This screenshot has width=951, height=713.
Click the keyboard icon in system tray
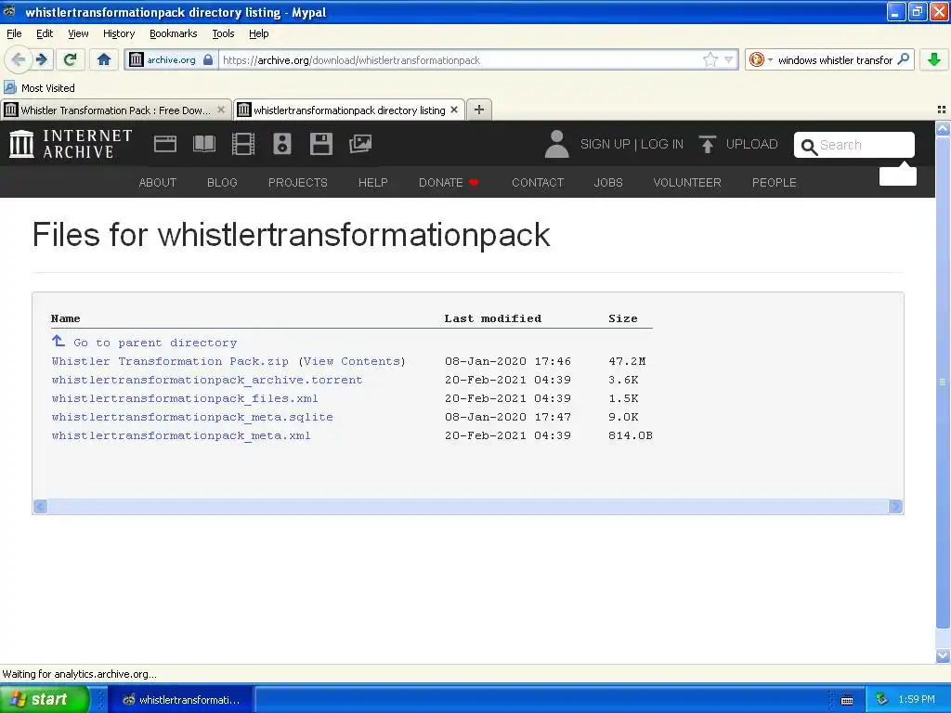coord(847,700)
